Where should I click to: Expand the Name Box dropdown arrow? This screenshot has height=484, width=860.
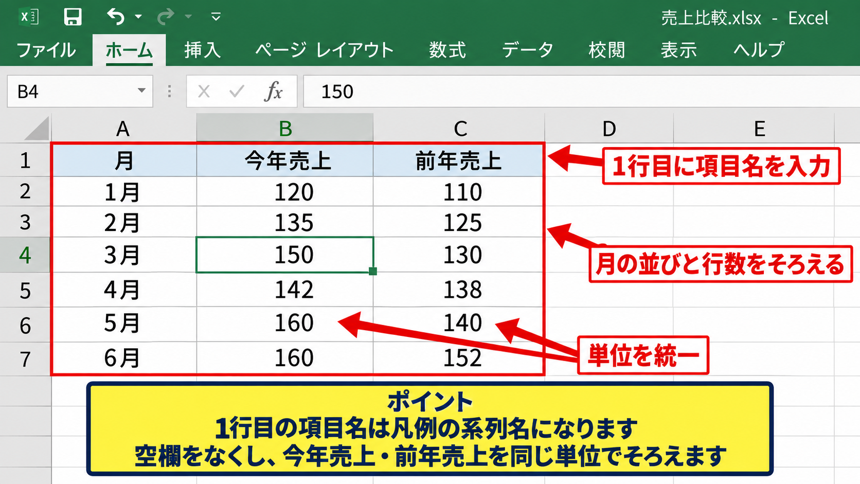[x=141, y=91]
